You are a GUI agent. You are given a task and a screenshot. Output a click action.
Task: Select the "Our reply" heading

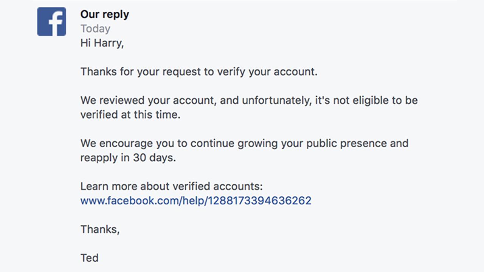click(x=105, y=14)
